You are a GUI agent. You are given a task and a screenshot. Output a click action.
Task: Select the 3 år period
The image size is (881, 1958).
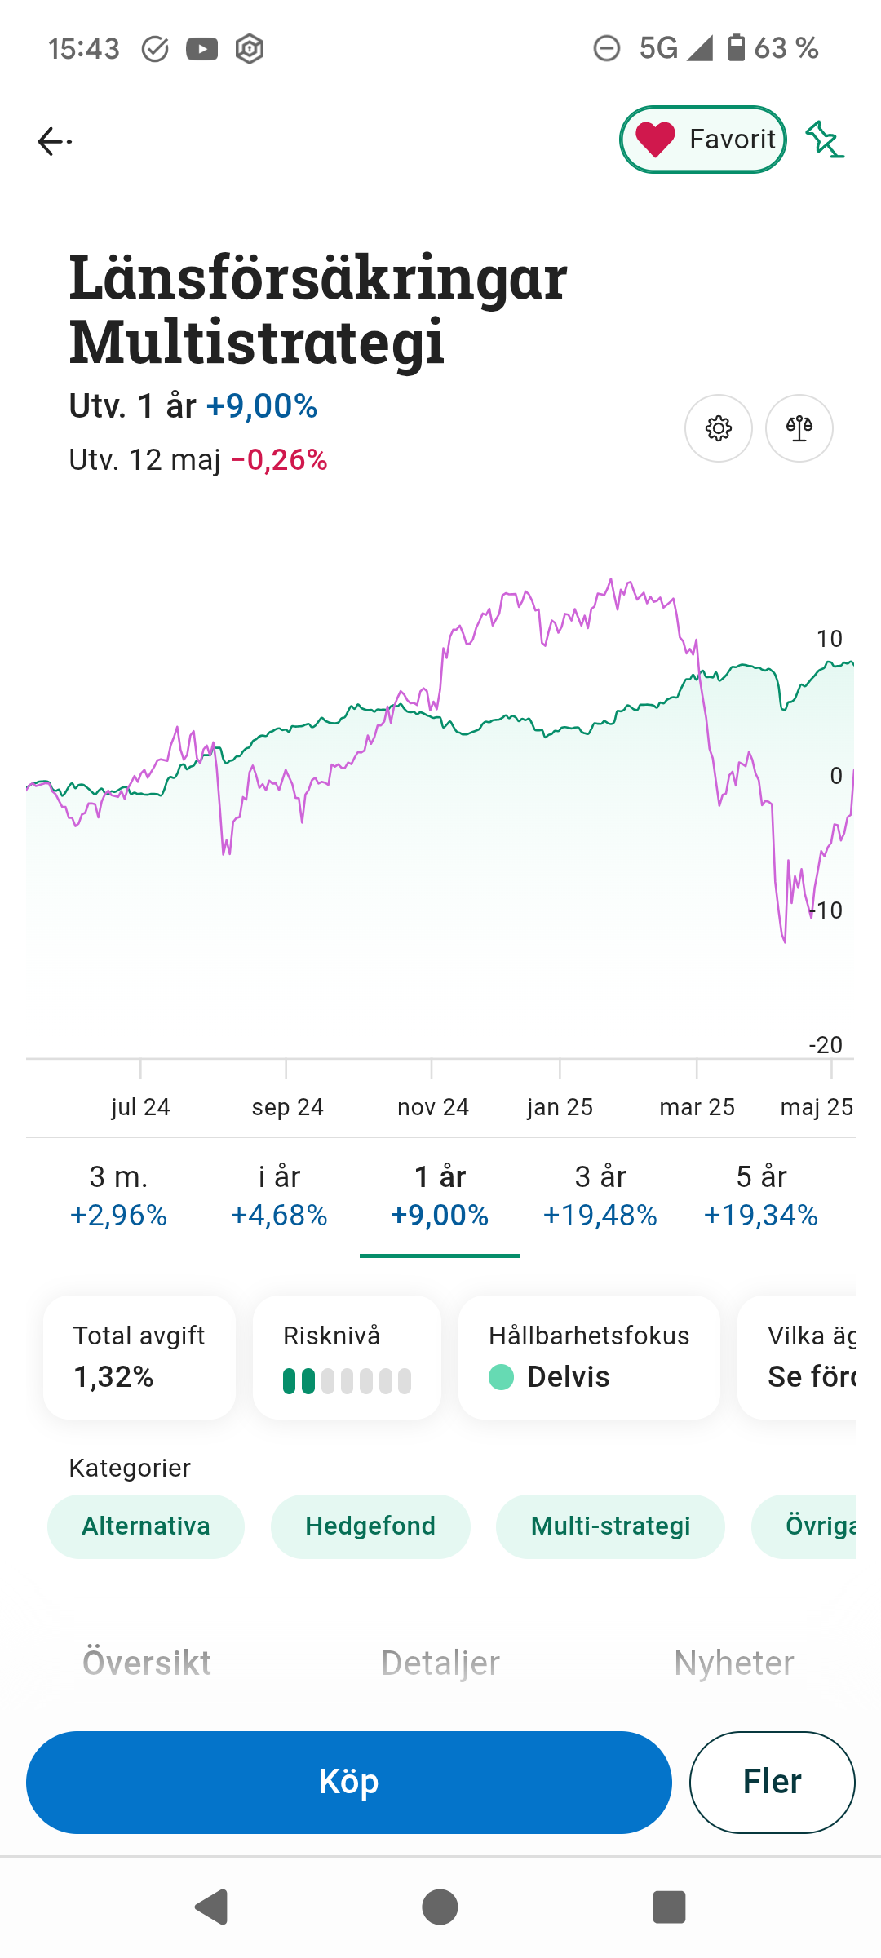[x=600, y=1196]
